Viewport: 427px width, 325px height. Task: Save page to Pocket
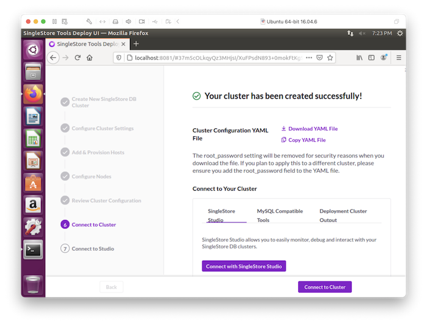tap(320, 58)
